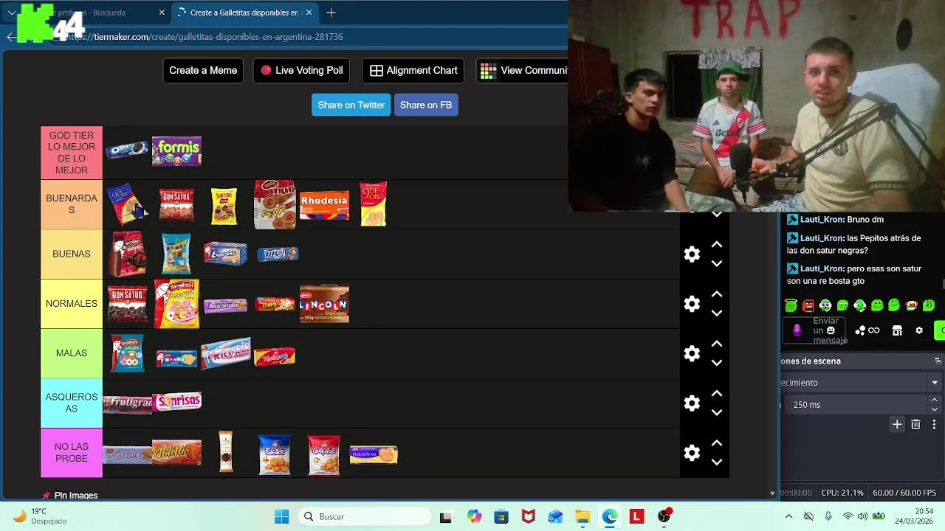Show hidden system tray icons chevron
This screenshot has width=945, height=531.
point(788,516)
